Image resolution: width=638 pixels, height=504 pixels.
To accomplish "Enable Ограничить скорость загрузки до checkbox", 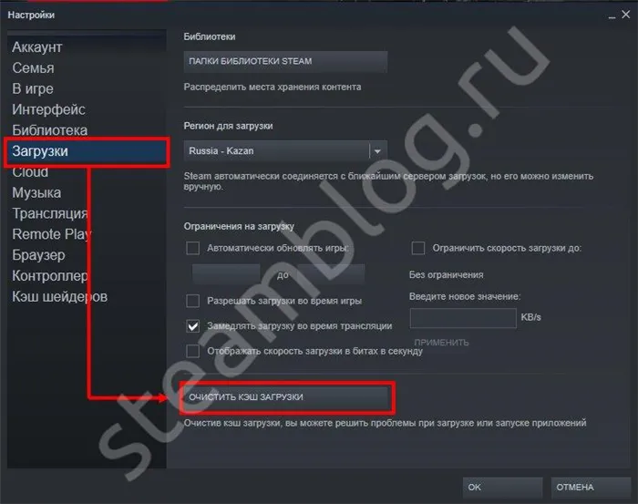I will point(418,248).
